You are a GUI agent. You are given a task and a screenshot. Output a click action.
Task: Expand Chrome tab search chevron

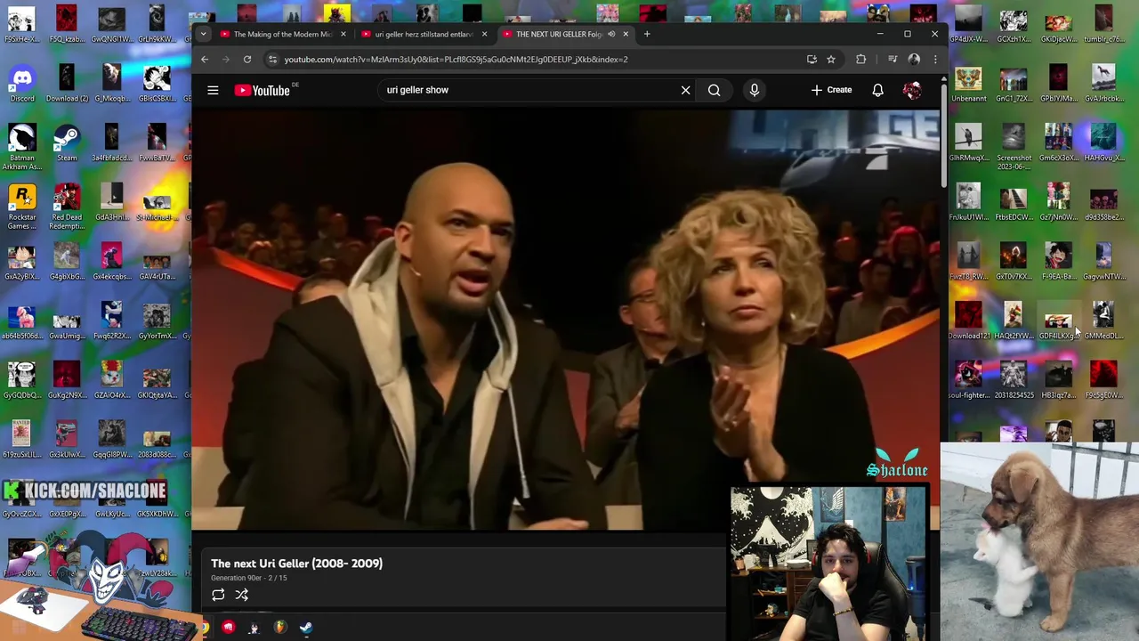coord(203,35)
